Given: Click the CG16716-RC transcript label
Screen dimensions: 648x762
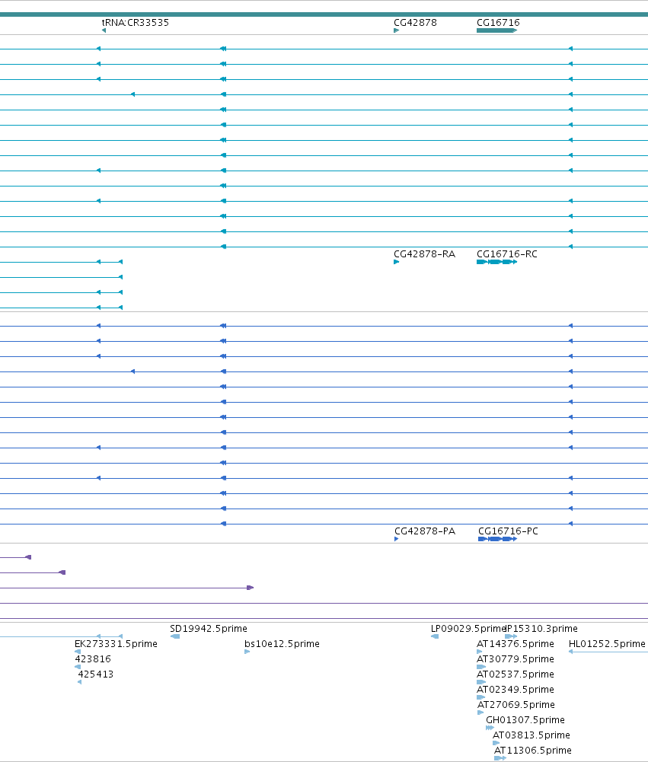Looking at the screenshot, I should (x=507, y=254).
